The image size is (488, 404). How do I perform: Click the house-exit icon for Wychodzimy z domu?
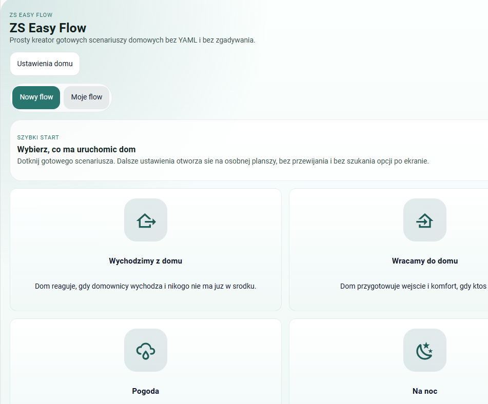[x=146, y=220]
